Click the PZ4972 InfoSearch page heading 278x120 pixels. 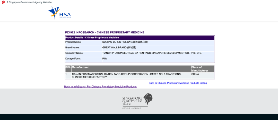pyautogui.click(x=105, y=33)
